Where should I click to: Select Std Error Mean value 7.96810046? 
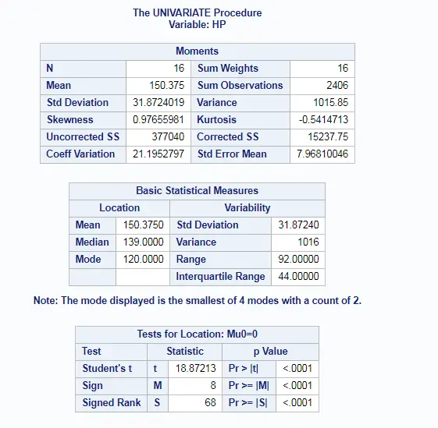pyautogui.click(x=322, y=154)
